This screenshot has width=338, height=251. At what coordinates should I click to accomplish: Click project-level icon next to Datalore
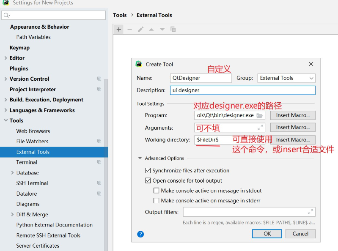pos(99,194)
